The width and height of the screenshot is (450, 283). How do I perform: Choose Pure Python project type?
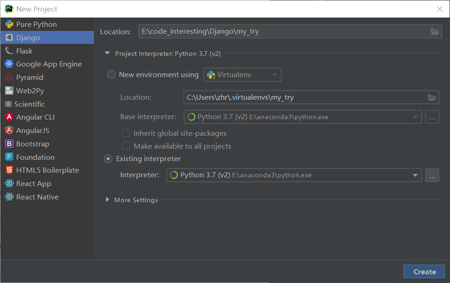(x=47, y=24)
